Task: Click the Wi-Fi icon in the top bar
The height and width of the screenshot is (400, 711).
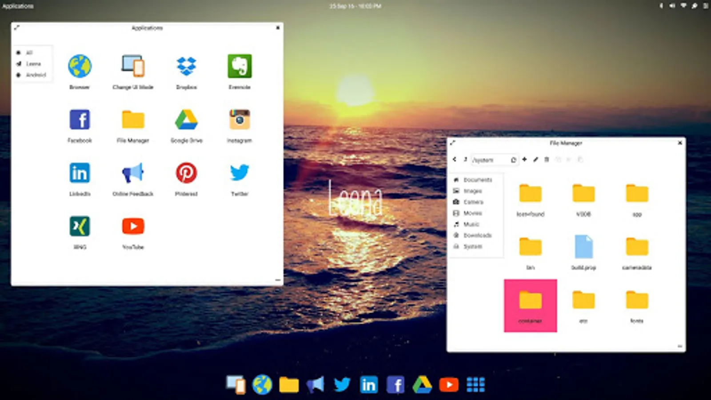Action: pos(683,6)
